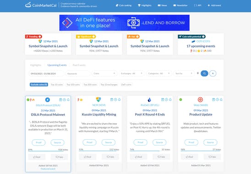Click NEM coin logo
Screen dimensions: 251x174
tap(98, 99)
